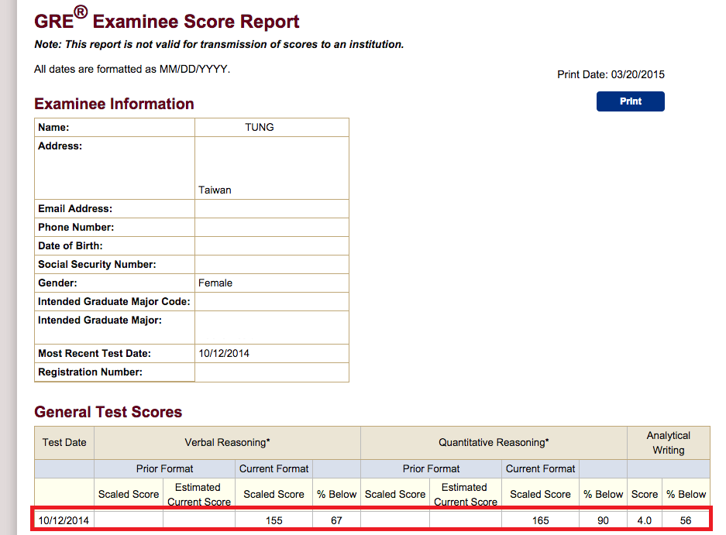726x535 pixels.
Task: Select the verbal percent below 67
Action: tap(336, 520)
